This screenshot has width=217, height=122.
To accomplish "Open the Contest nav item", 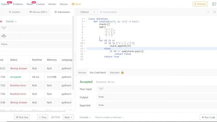I will click(x=40, y=4).
